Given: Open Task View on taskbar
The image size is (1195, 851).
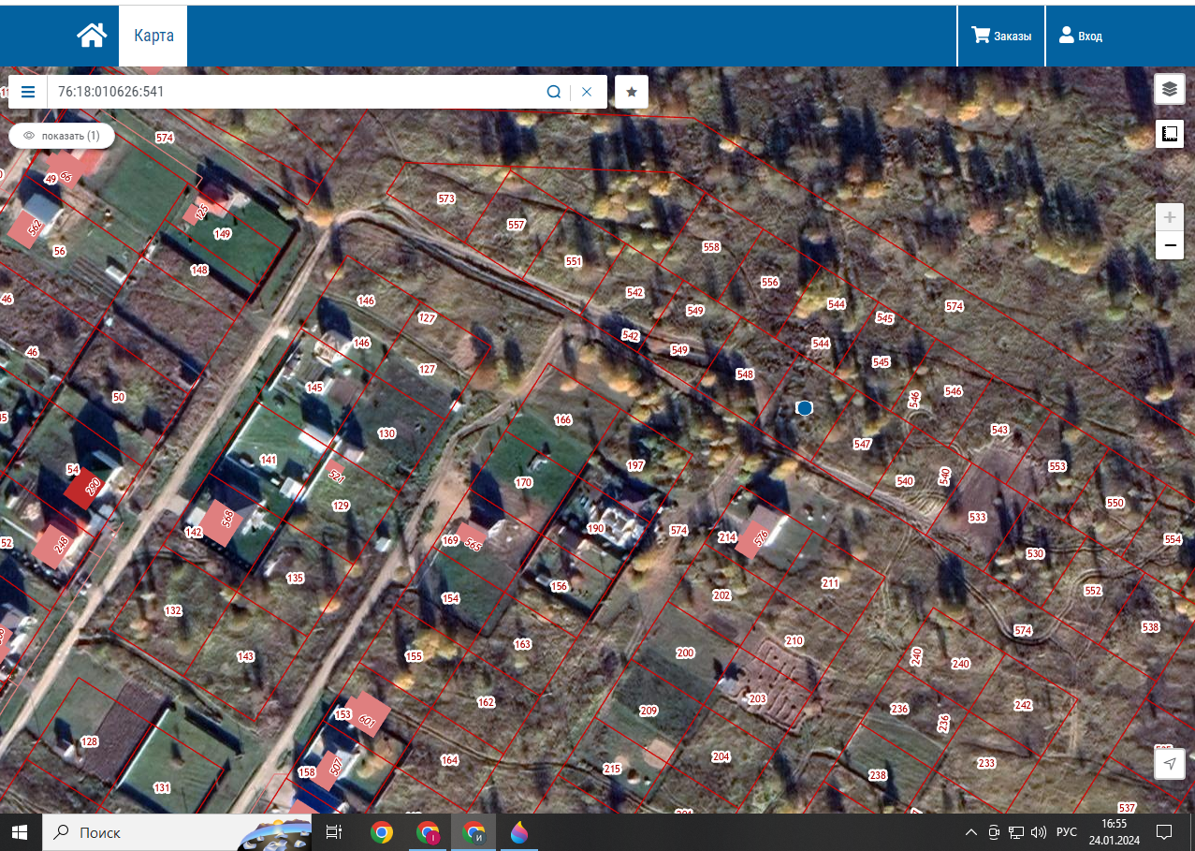Looking at the screenshot, I should (333, 831).
